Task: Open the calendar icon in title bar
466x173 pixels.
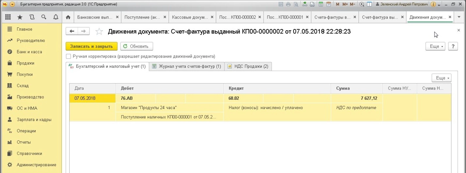Action: click(x=328, y=4)
